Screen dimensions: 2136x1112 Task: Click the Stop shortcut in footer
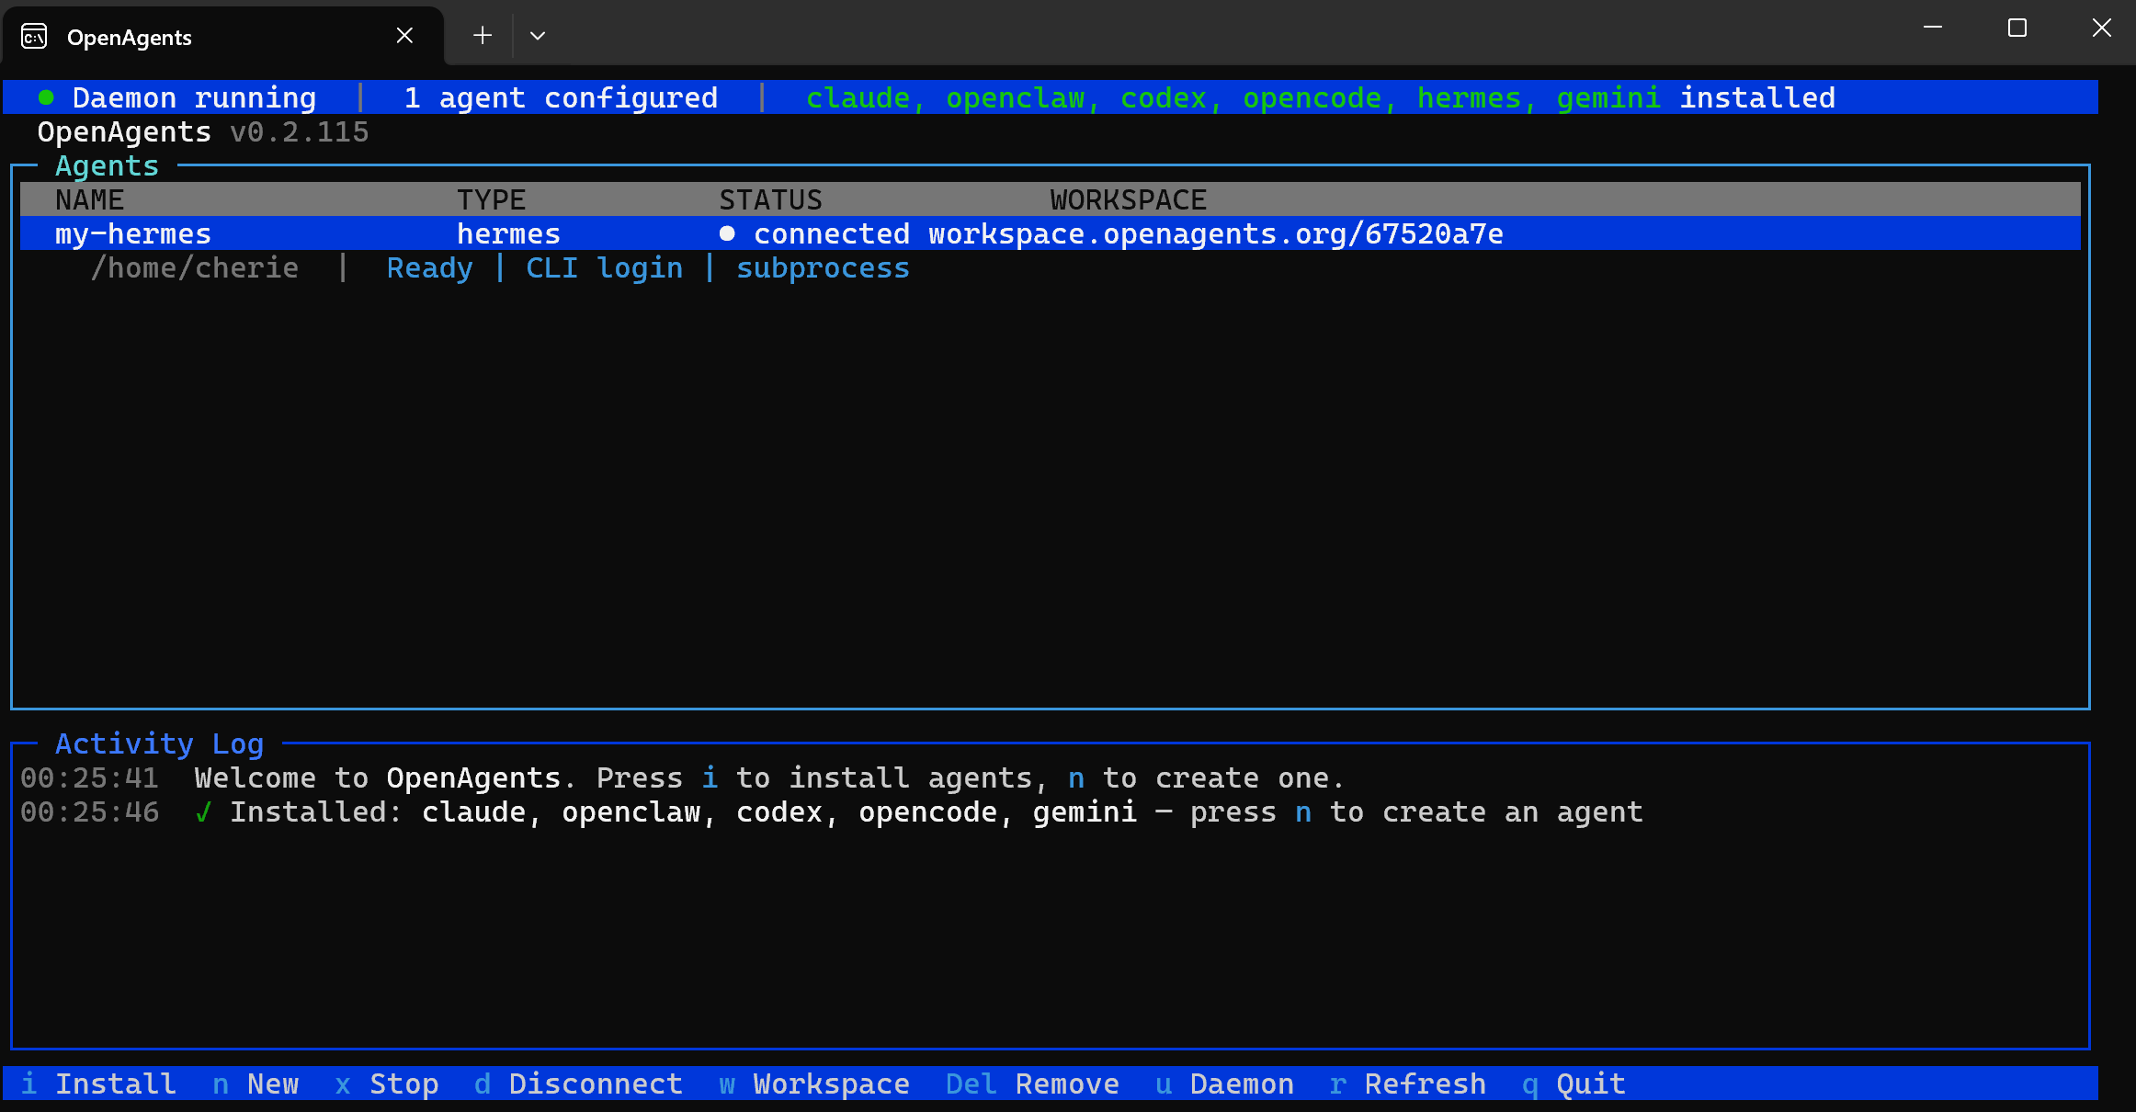(x=387, y=1084)
